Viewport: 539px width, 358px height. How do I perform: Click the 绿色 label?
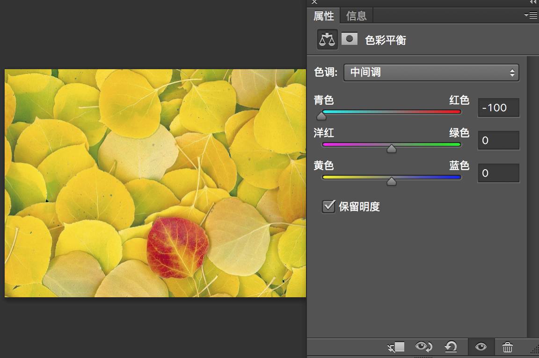pyautogui.click(x=459, y=132)
